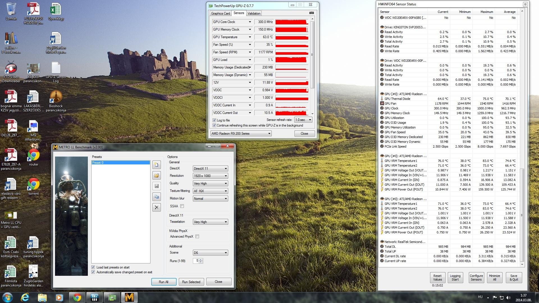Click the Average column header in HWiNFO64
The height and width of the screenshot is (303, 539).
510,12
